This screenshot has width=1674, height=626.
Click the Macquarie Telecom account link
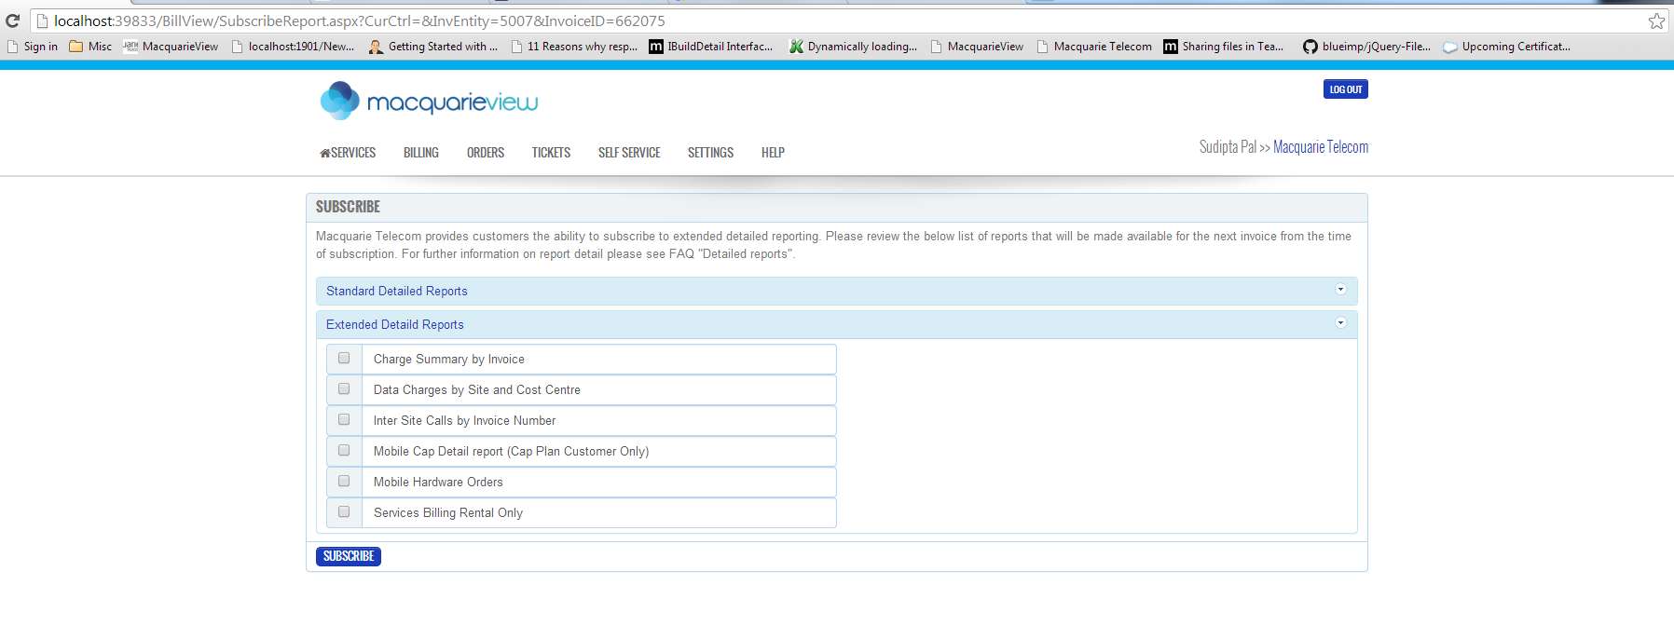coord(1320,147)
